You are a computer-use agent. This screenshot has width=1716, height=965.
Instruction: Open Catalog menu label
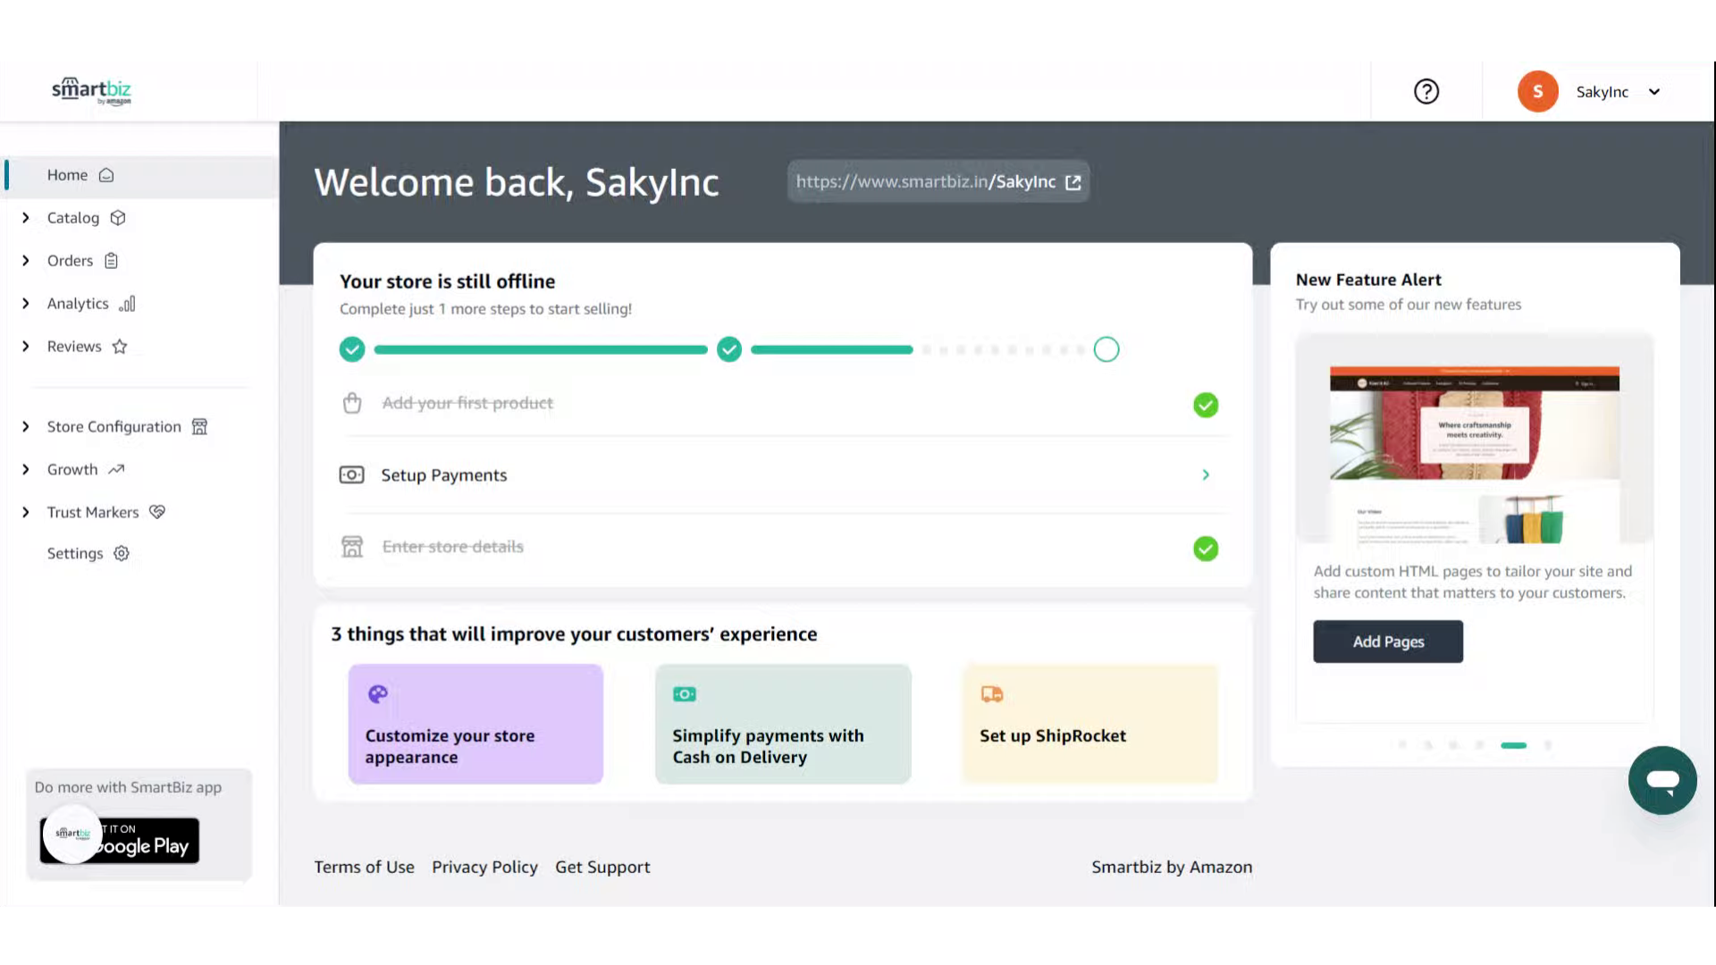[x=73, y=218]
